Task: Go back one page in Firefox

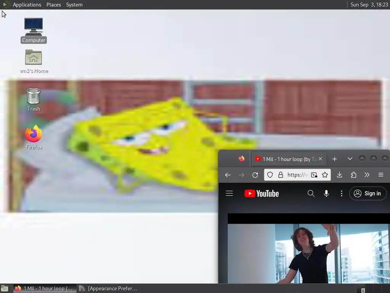Action: tap(228, 175)
